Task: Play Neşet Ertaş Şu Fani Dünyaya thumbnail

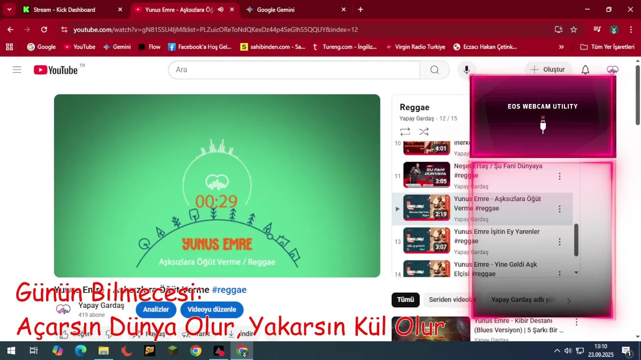Action: [x=426, y=174]
